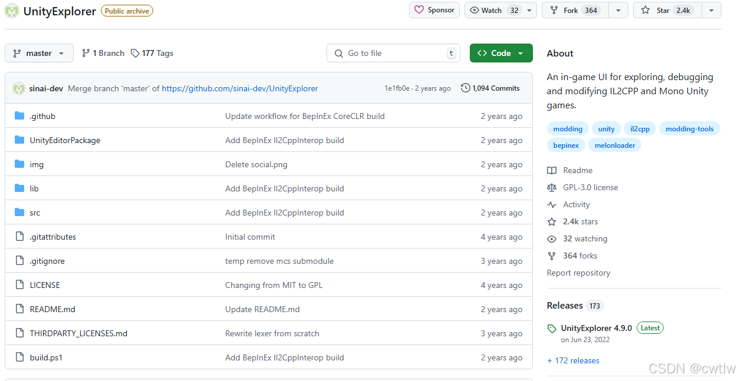This screenshot has width=738, height=381.
Task: Open the sinai-dev/UnityExplorer URL in commit message
Action: [240, 88]
